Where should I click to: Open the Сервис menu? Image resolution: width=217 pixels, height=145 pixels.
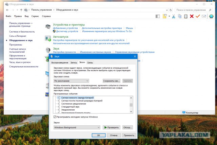[x=35, y=16]
